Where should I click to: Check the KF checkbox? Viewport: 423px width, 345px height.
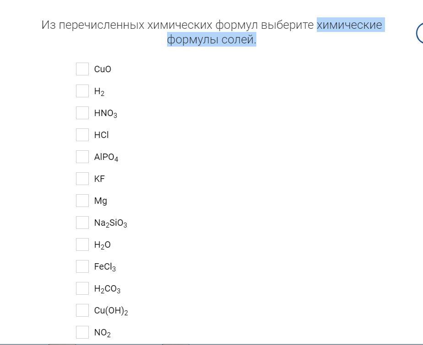click(82, 179)
